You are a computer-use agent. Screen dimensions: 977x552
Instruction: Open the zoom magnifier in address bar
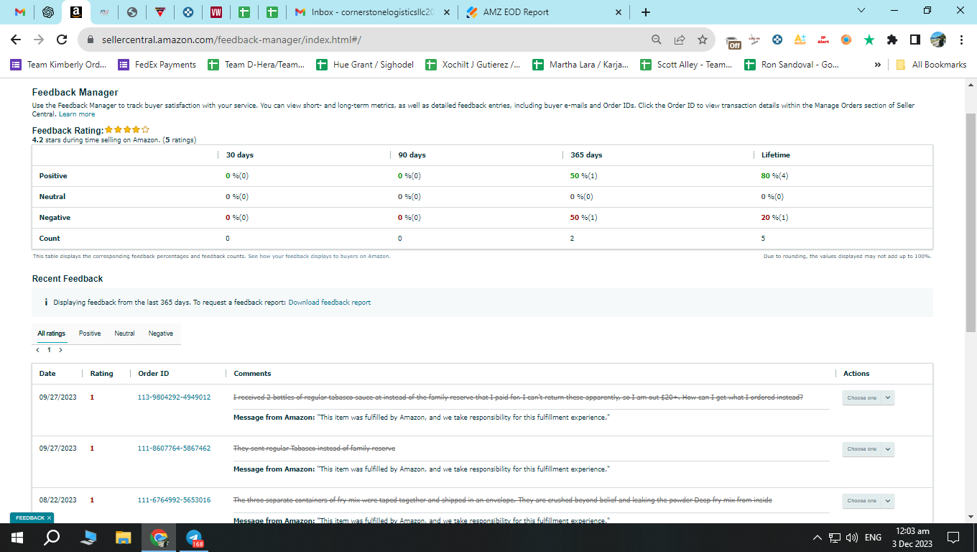click(657, 40)
